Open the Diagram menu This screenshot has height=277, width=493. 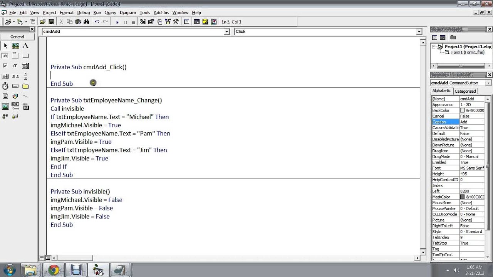[x=128, y=12]
